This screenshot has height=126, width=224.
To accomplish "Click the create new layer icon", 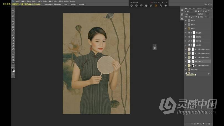I will (206, 124).
